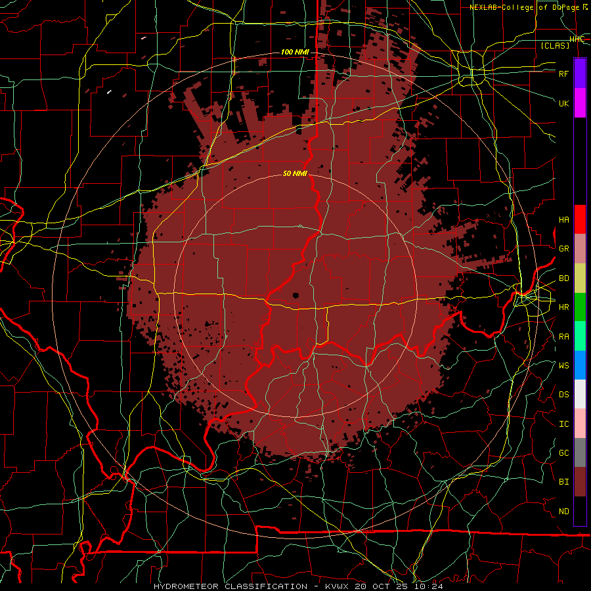Select the DS white legend swatch
The image size is (591, 591).
[x=580, y=394]
